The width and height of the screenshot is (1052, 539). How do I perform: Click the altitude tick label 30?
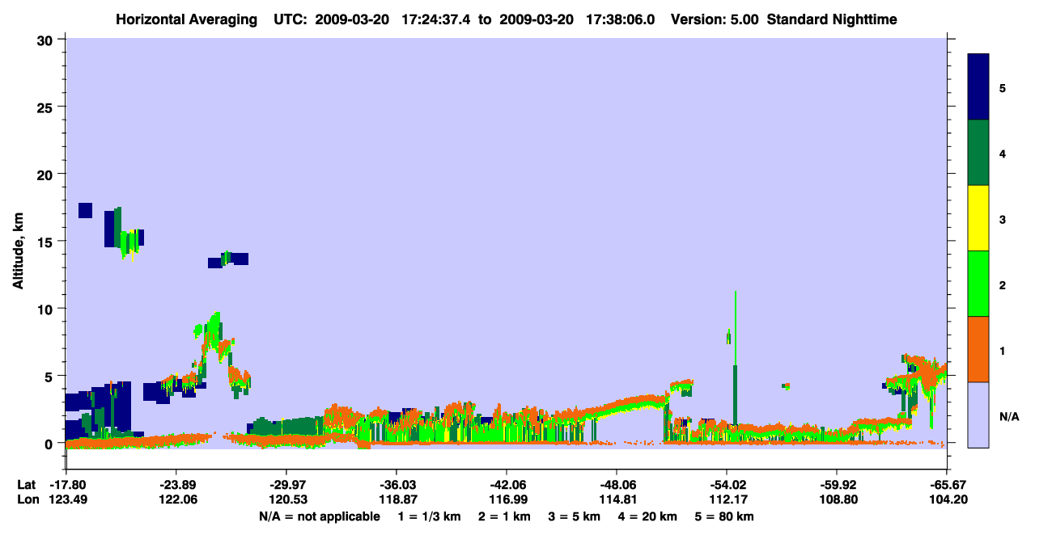point(46,40)
